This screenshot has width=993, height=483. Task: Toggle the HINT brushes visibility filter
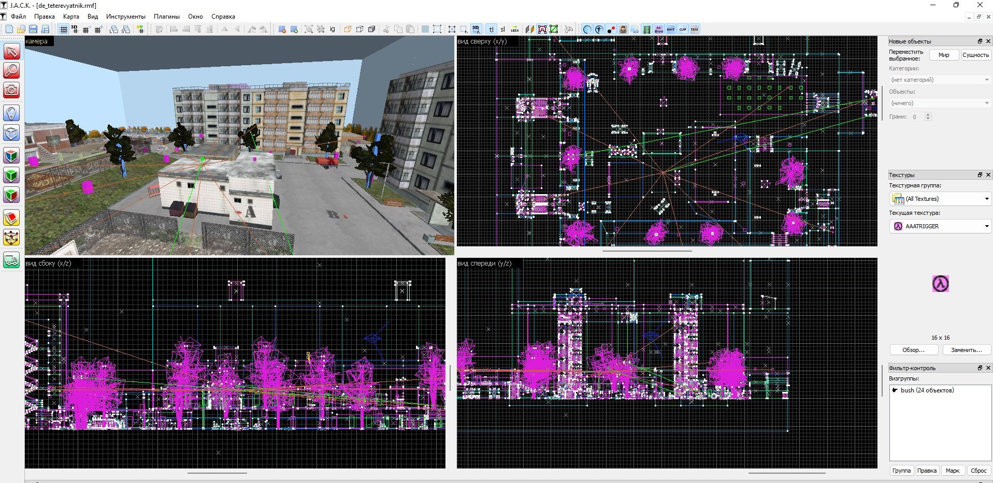[671, 30]
